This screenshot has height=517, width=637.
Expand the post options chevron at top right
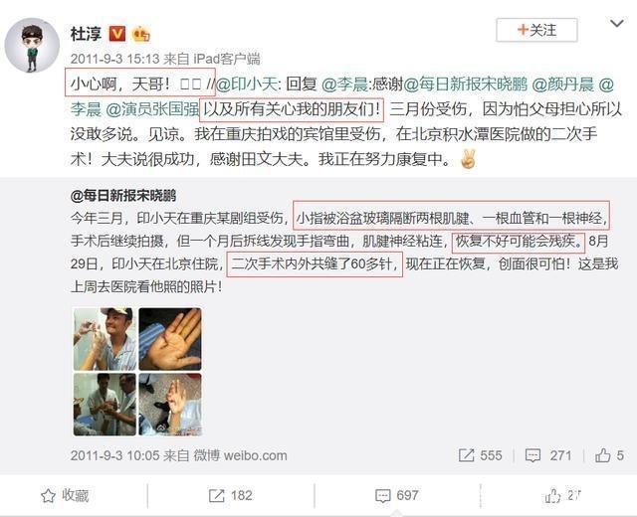click(x=617, y=24)
